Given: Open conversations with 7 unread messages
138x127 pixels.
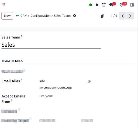Looking at the screenshot, I should (112, 5).
